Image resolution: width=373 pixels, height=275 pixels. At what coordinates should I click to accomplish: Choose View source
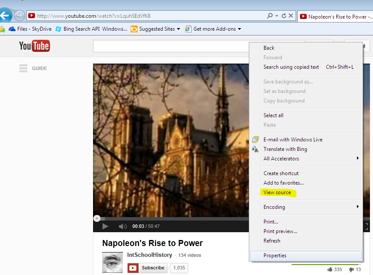click(277, 192)
